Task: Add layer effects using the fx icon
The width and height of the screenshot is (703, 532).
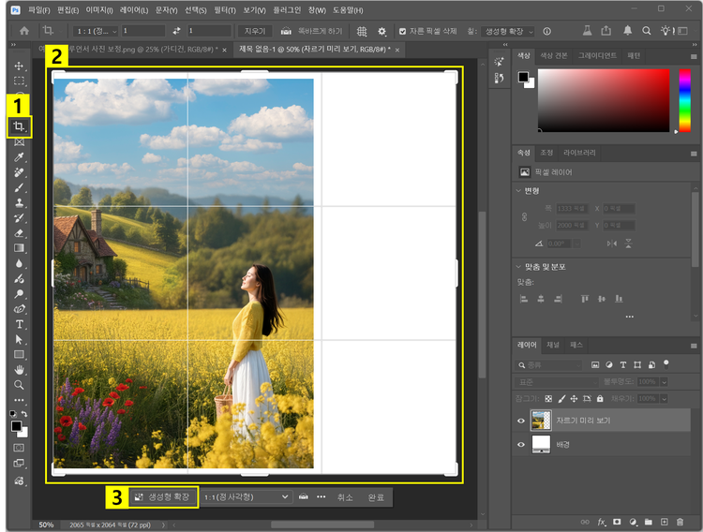Action: 600,521
